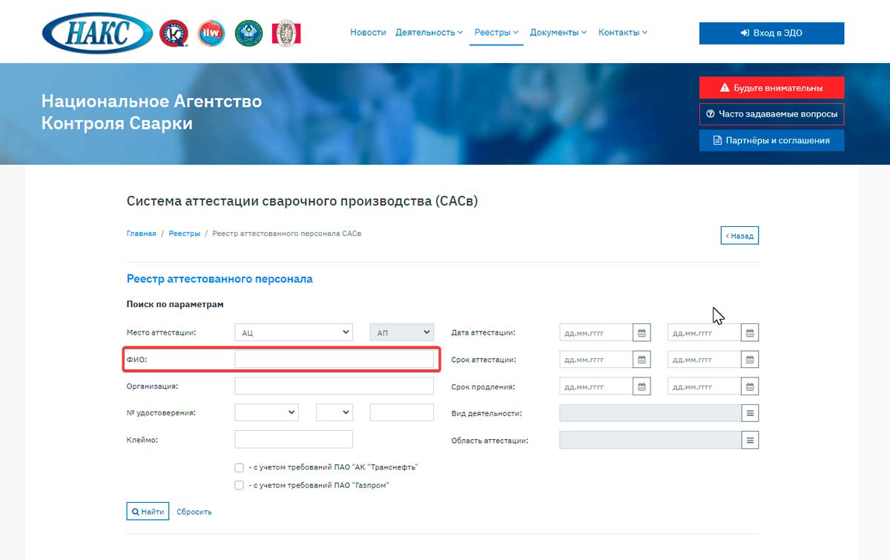Open the Деятельность navigation menu
Viewport: 890px width, 560px height.
pos(429,33)
